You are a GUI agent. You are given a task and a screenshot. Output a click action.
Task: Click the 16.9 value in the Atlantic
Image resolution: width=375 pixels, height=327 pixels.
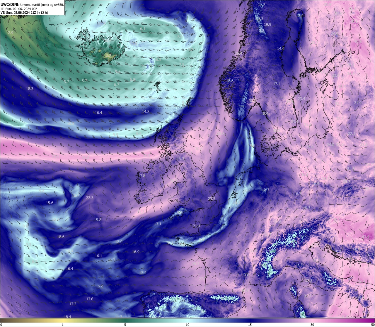coord(136,252)
